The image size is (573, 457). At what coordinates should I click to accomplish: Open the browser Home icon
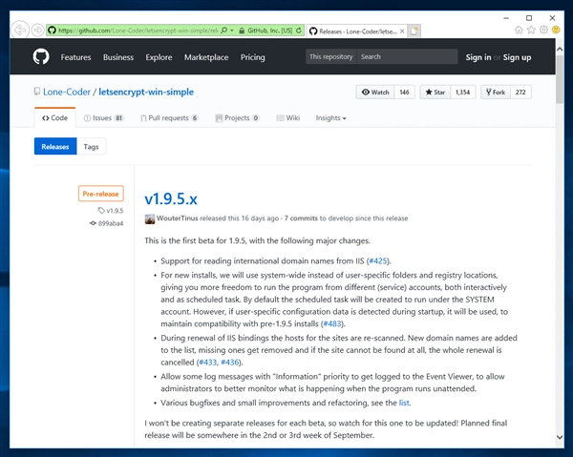(519, 30)
